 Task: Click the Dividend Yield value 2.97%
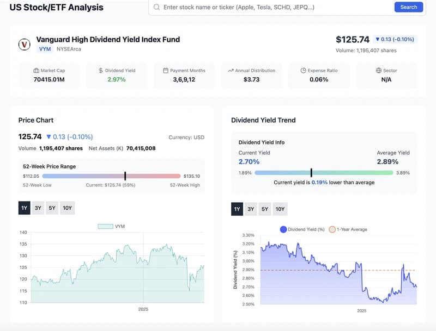[117, 79]
